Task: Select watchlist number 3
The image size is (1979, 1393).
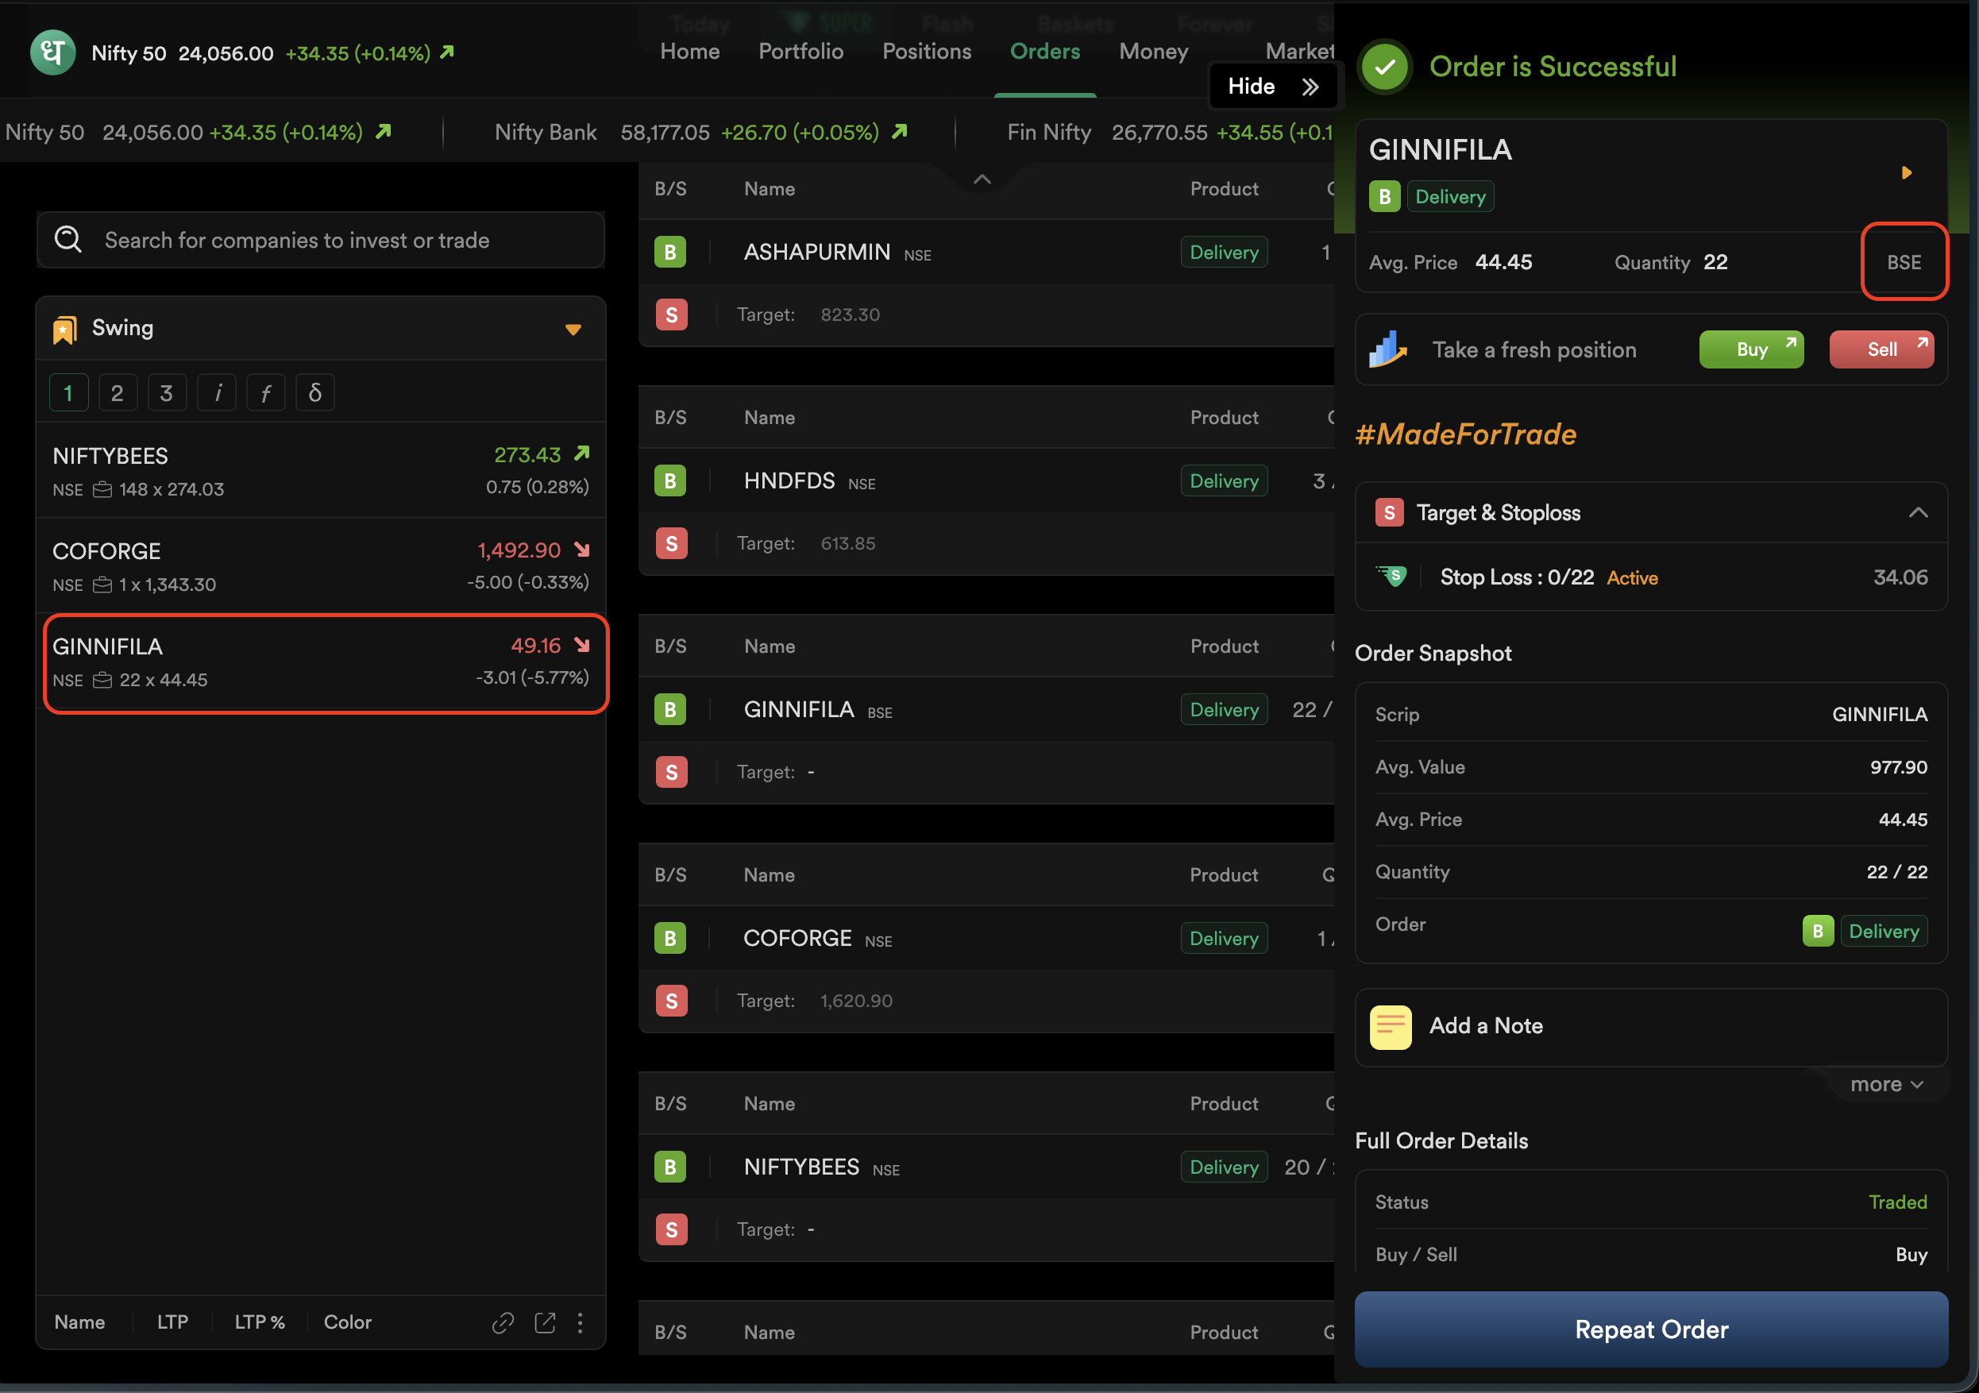Action: (168, 393)
